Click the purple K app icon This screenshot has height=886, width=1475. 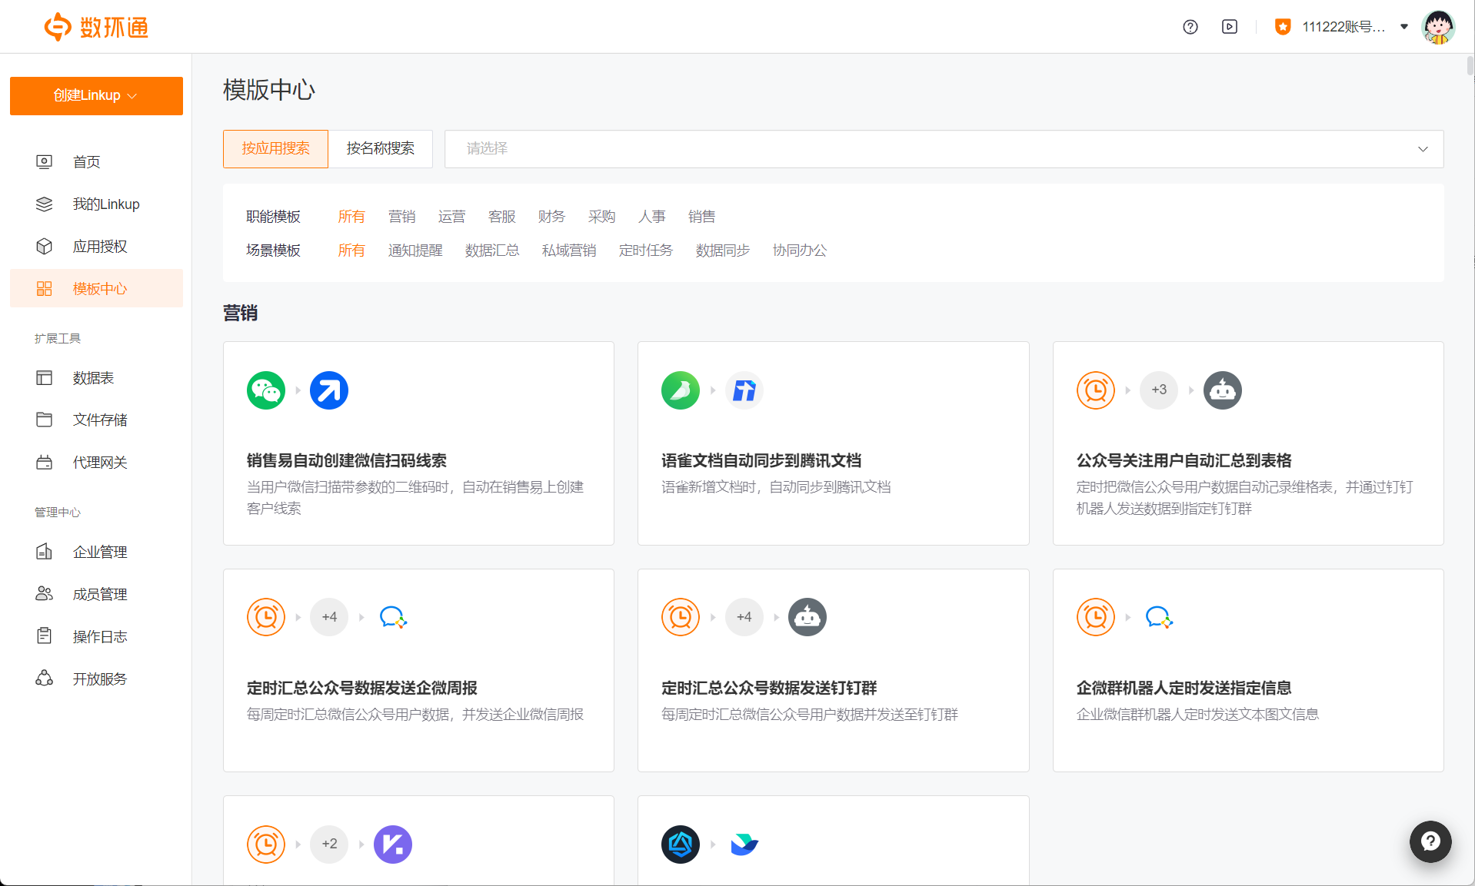click(393, 845)
